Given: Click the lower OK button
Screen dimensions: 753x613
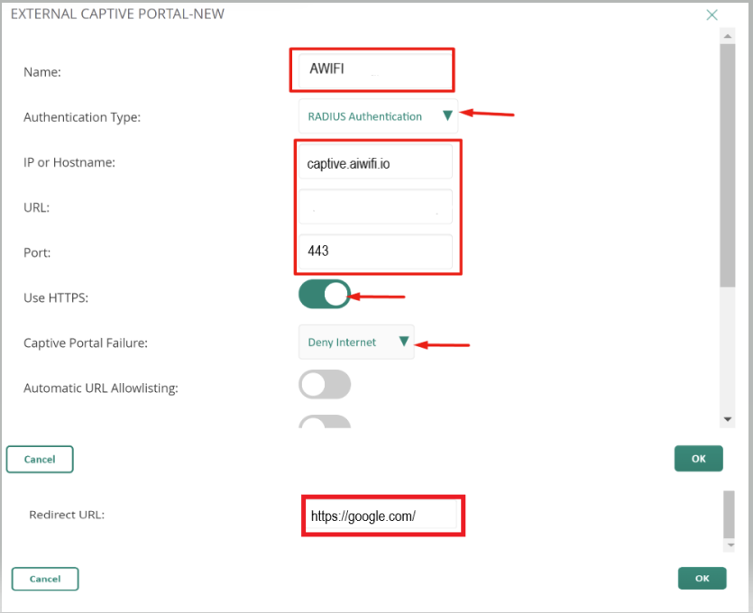Looking at the screenshot, I should (x=702, y=579).
